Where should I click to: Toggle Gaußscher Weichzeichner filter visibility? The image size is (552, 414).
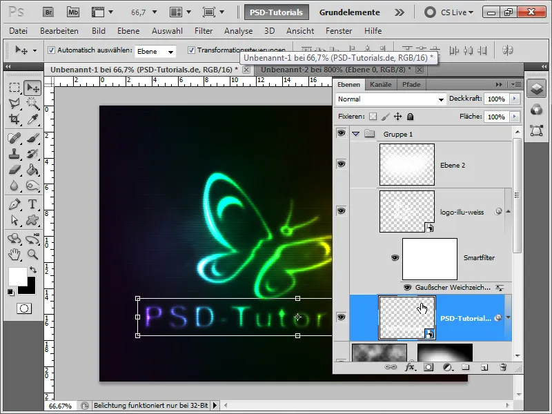pos(407,287)
